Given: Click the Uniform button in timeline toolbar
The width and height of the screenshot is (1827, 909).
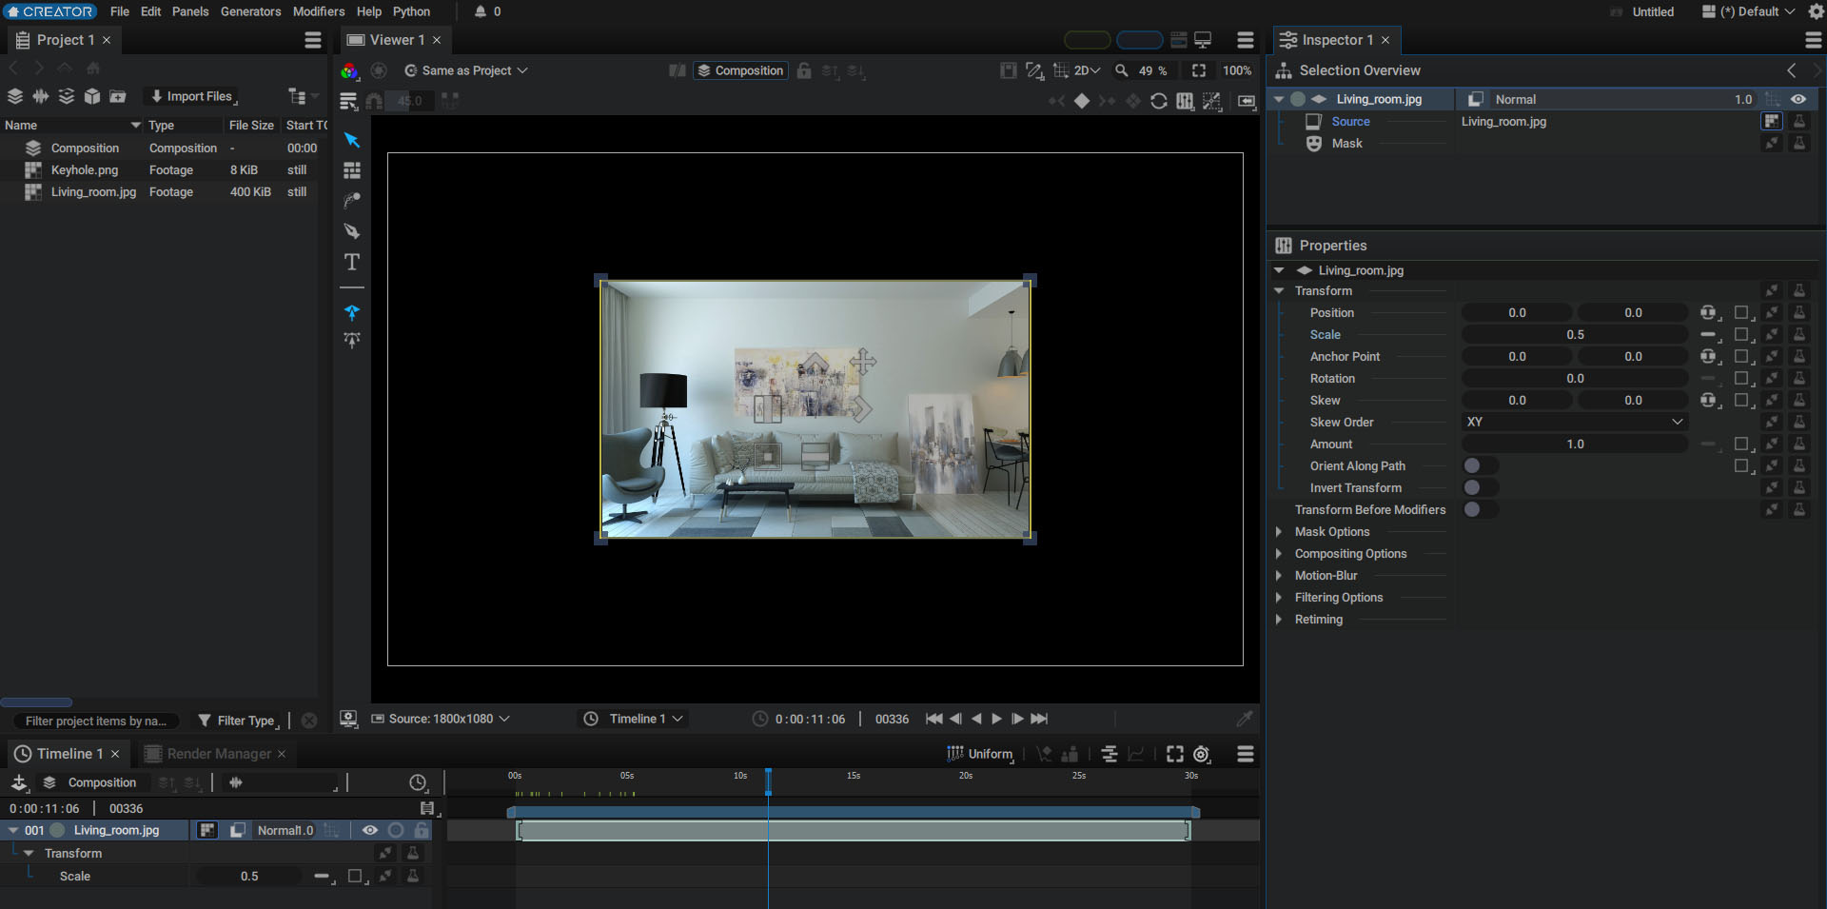Looking at the screenshot, I should (980, 754).
